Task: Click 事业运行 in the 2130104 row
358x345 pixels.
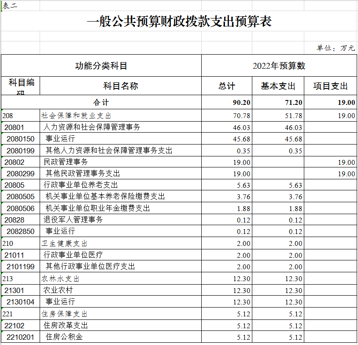Action: coord(60,301)
